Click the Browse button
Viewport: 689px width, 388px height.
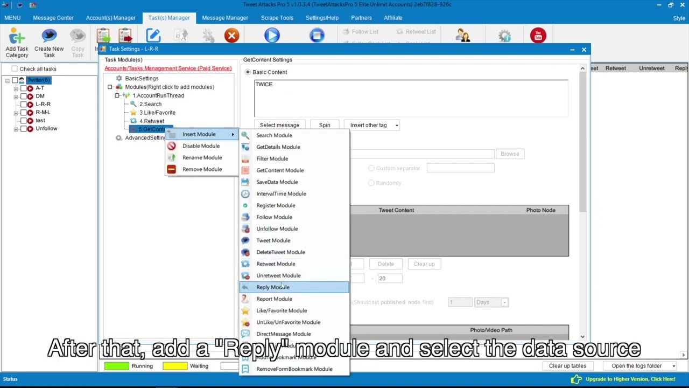(x=510, y=154)
